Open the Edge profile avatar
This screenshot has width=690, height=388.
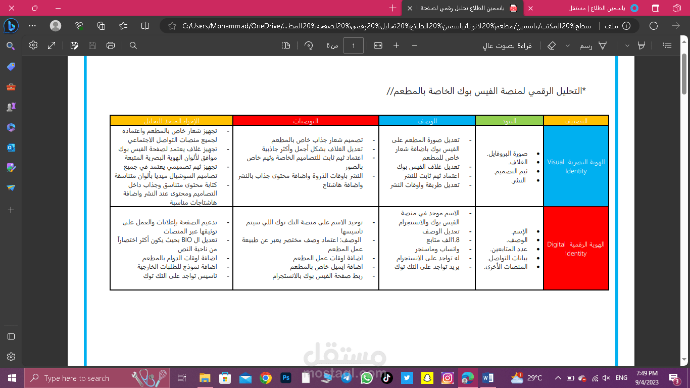[x=56, y=25]
